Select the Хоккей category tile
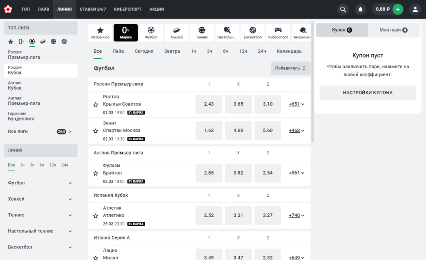The image size is (426, 260). [x=176, y=32]
